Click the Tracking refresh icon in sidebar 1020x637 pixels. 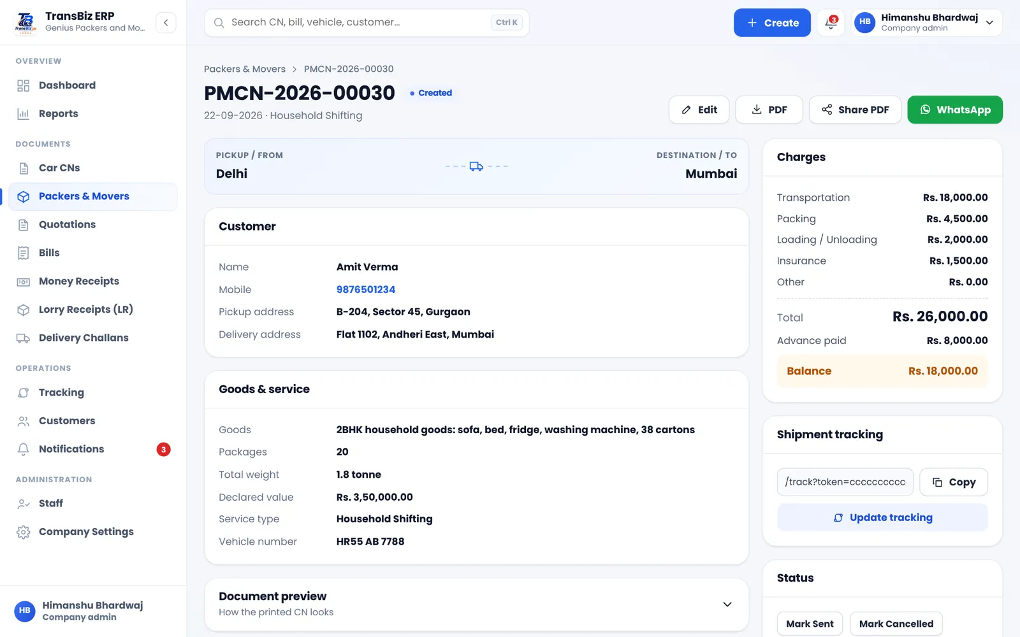point(24,393)
